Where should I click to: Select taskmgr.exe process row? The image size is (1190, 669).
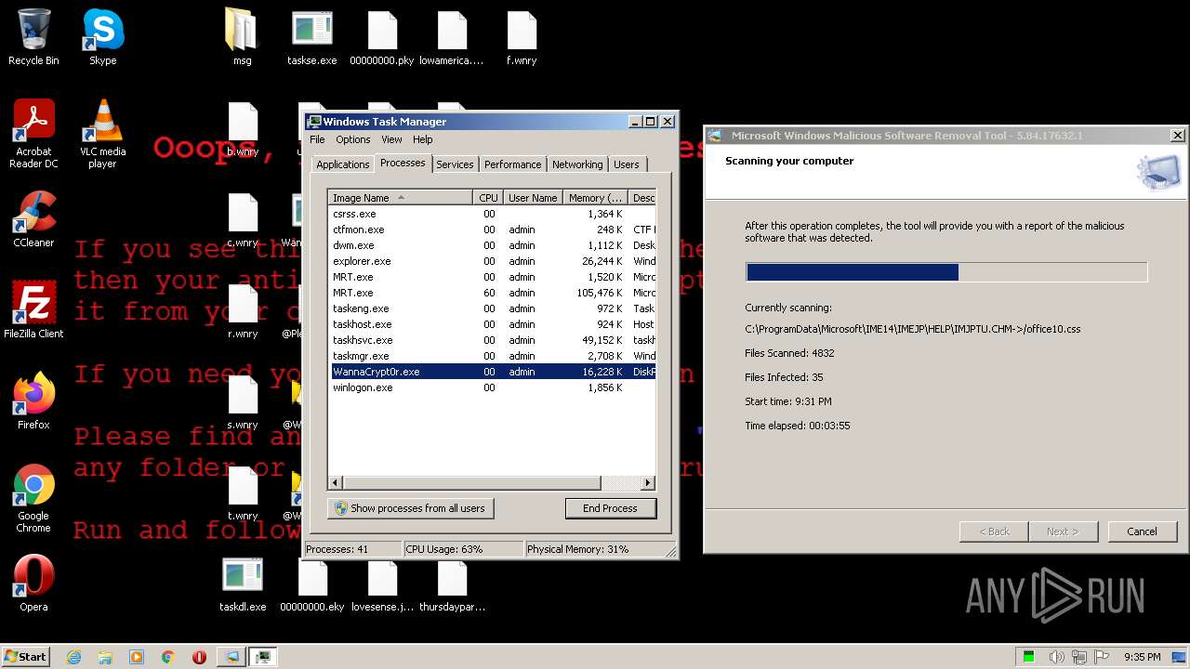click(492, 356)
